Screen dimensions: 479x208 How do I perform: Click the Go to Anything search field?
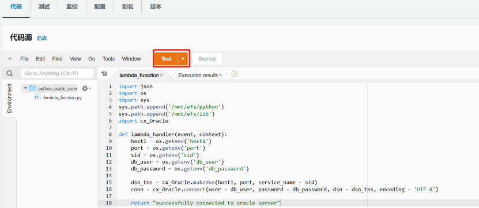57,73
